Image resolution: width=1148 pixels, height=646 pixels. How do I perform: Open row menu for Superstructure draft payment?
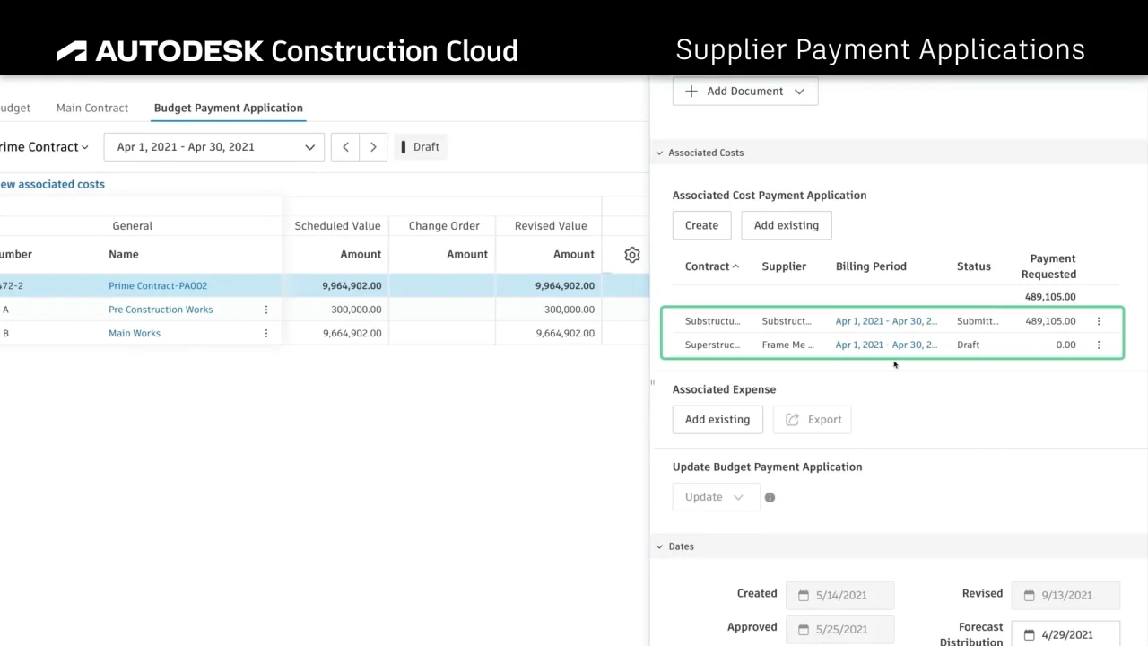[x=1099, y=345]
